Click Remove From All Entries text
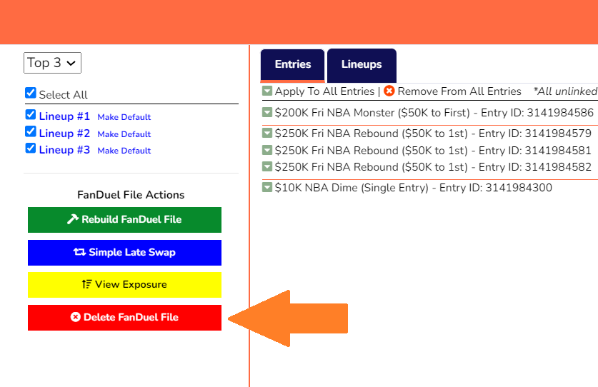 coord(459,91)
